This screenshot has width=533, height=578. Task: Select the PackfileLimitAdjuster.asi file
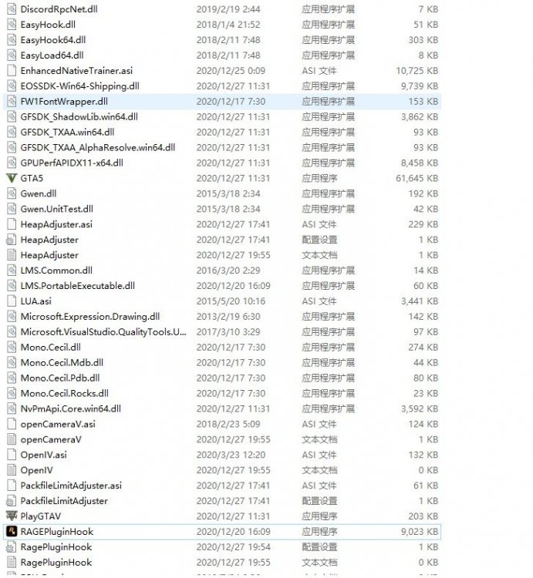tap(71, 486)
